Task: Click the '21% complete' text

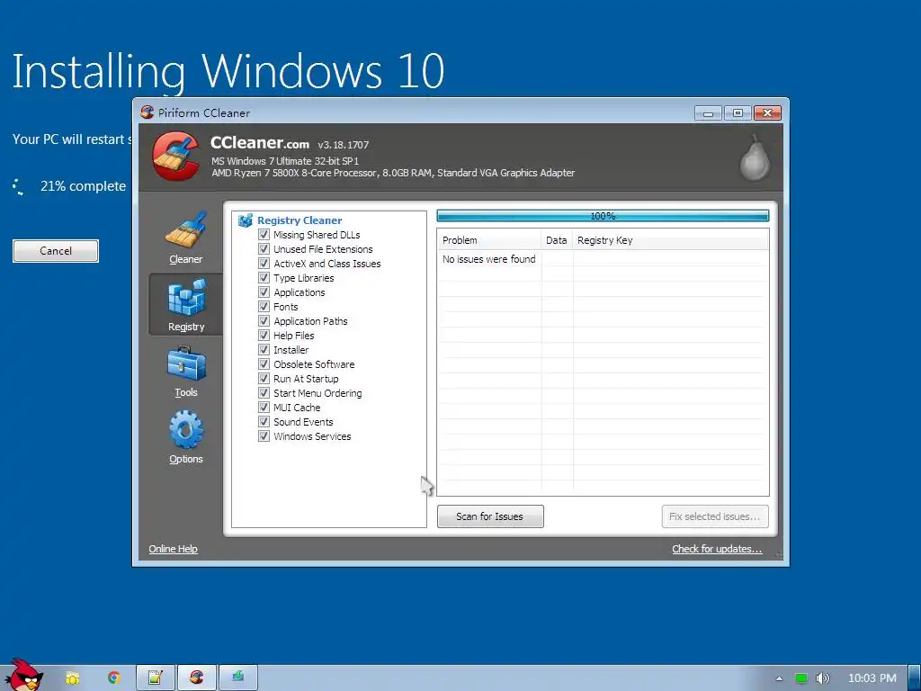Action: [x=83, y=186]
